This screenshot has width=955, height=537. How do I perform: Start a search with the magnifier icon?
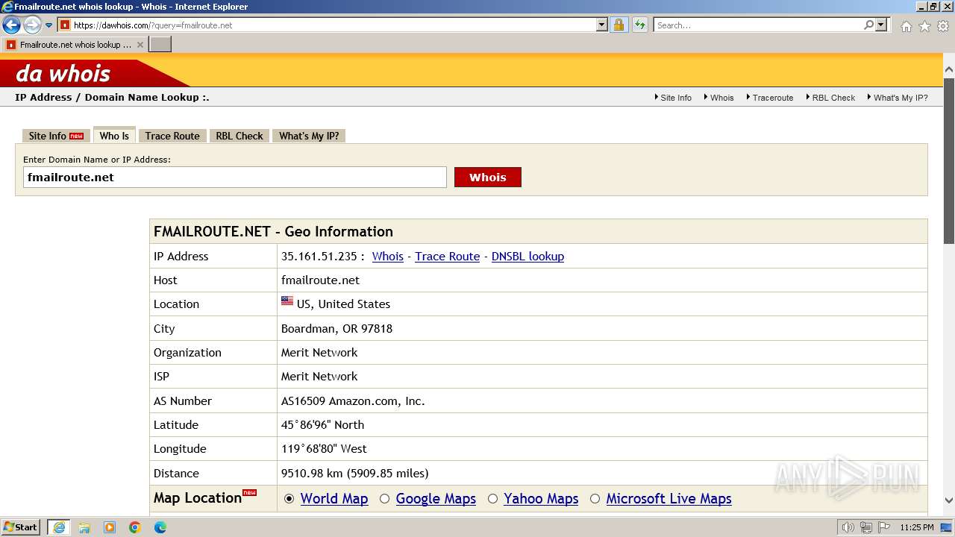(x=868, y=25)
